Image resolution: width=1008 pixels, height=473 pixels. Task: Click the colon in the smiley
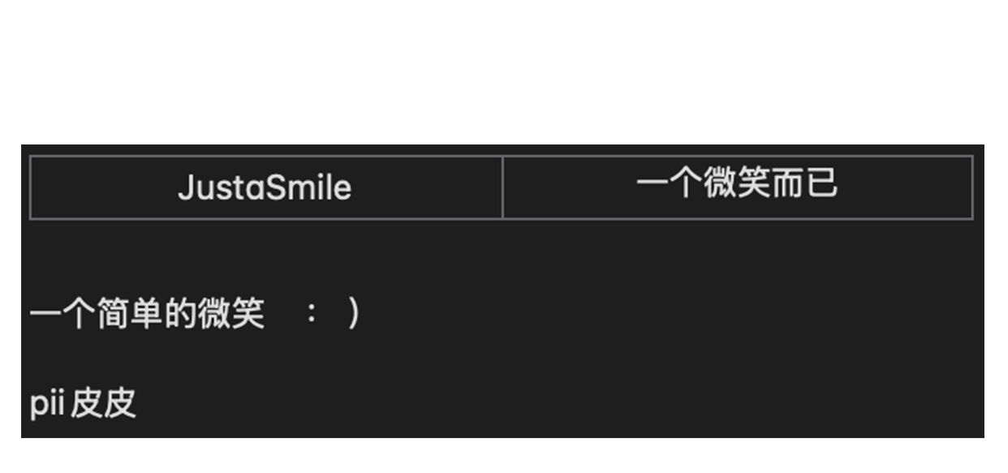point(312,314)
